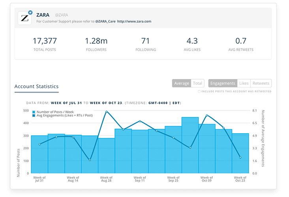Click the Week of Oct 23 bar
This screenshot has width=289, height=197.
pos(240,153)
